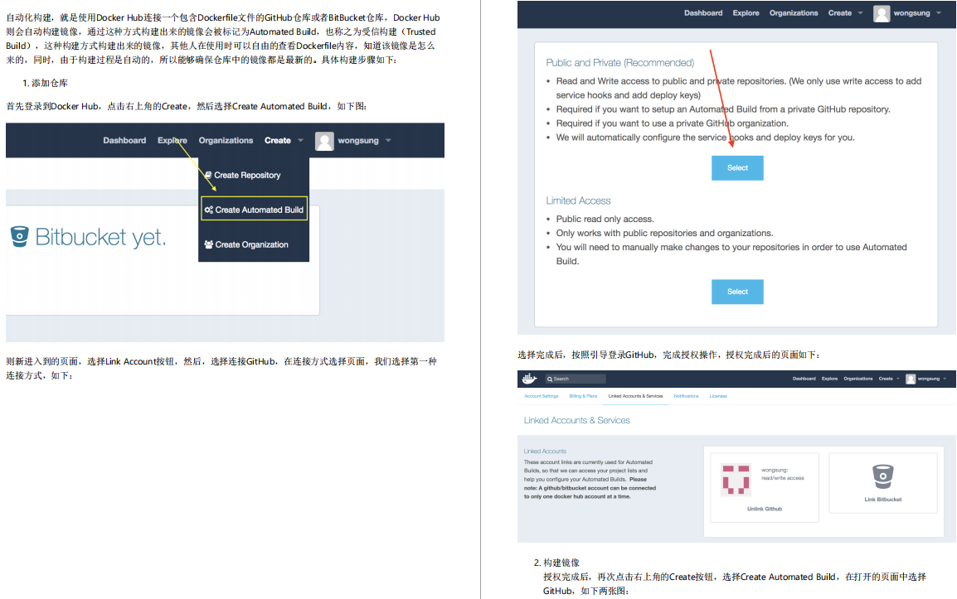Click Create label on Linked Accounts page navbar
Image resolution: width=957 pixels, height=599 pixels.
point(886,379)
